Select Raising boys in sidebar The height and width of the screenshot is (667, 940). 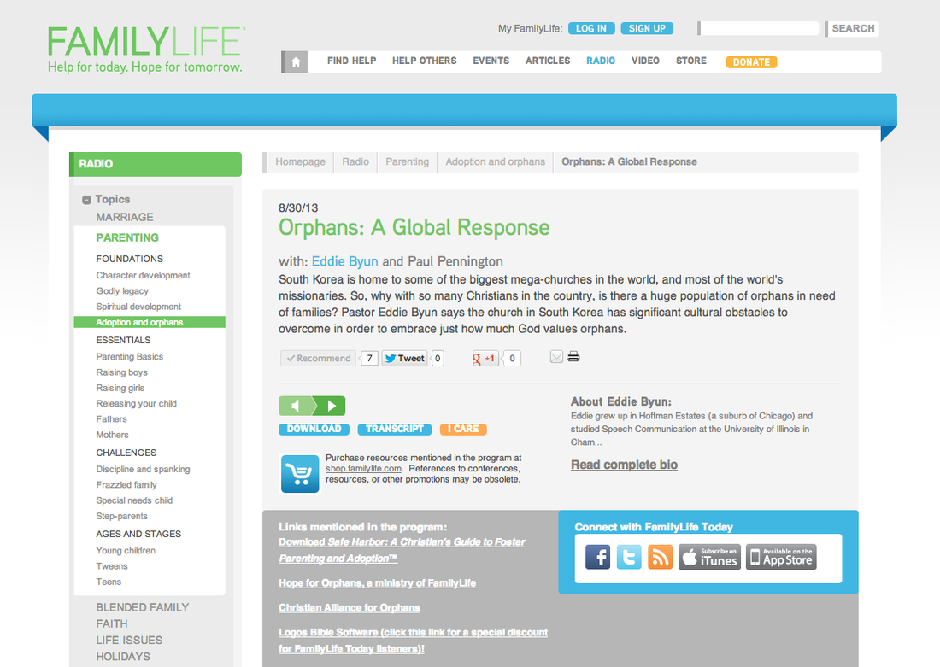tap(121, 372)
